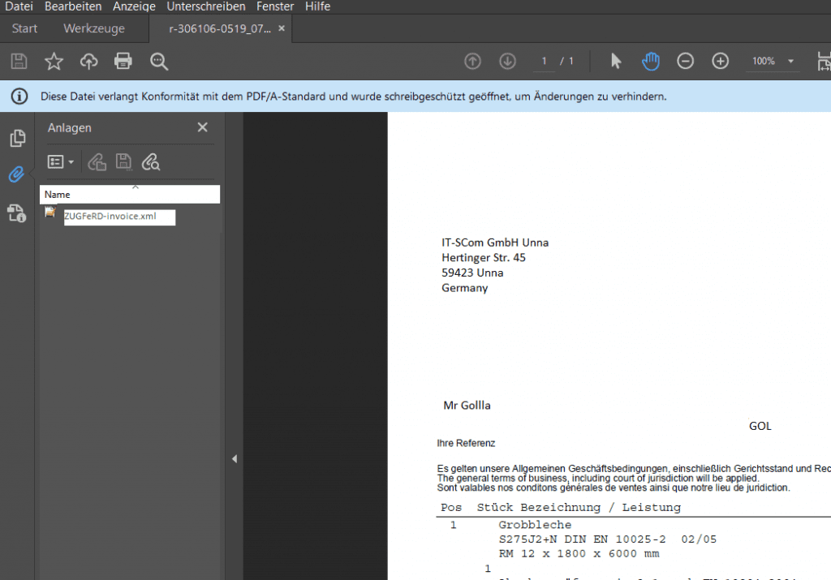Open the search magnifier tool
This screenshot has width=831, height=580.
[x=158, y=62]
